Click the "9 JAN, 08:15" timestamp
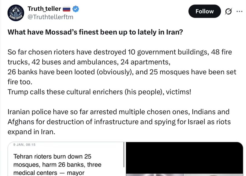 [24, 144]
